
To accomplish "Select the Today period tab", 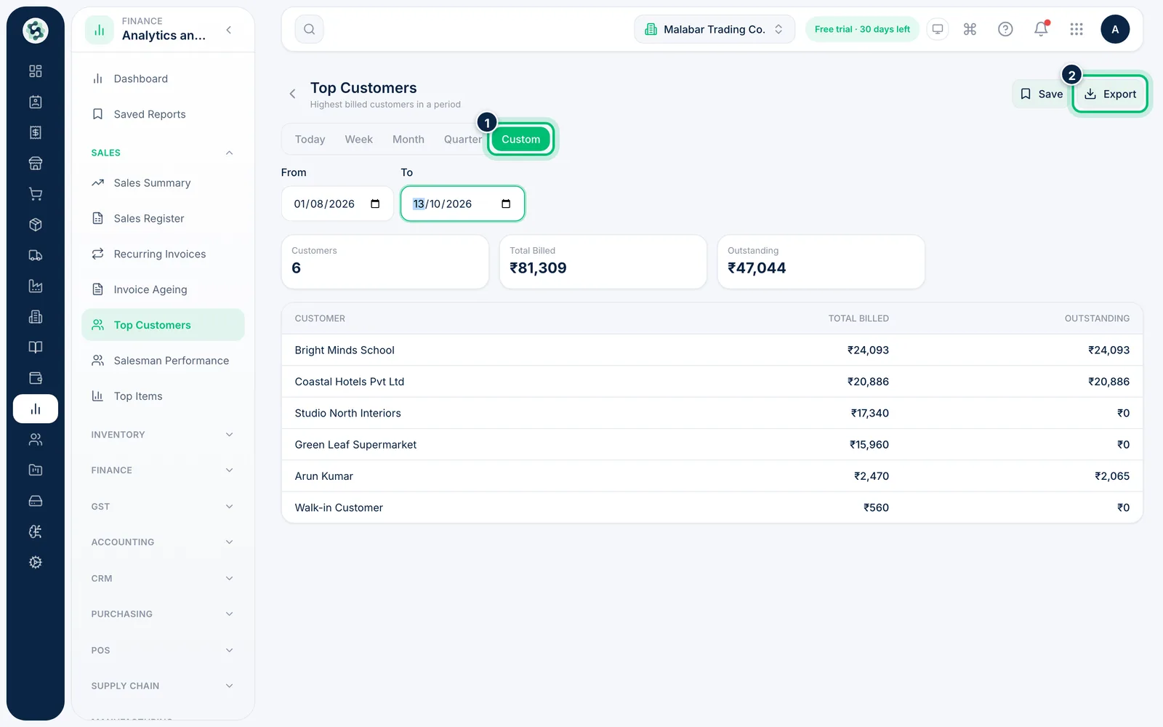I will tap(310, 140).
